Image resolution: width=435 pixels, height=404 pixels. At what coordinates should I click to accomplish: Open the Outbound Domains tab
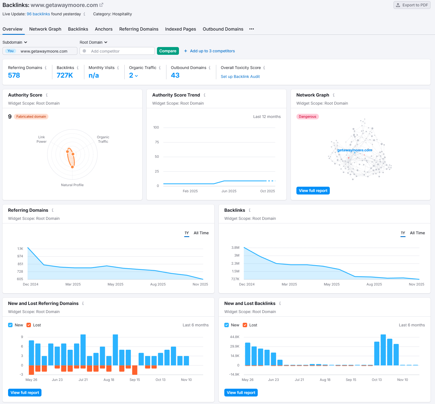point(223,29)
